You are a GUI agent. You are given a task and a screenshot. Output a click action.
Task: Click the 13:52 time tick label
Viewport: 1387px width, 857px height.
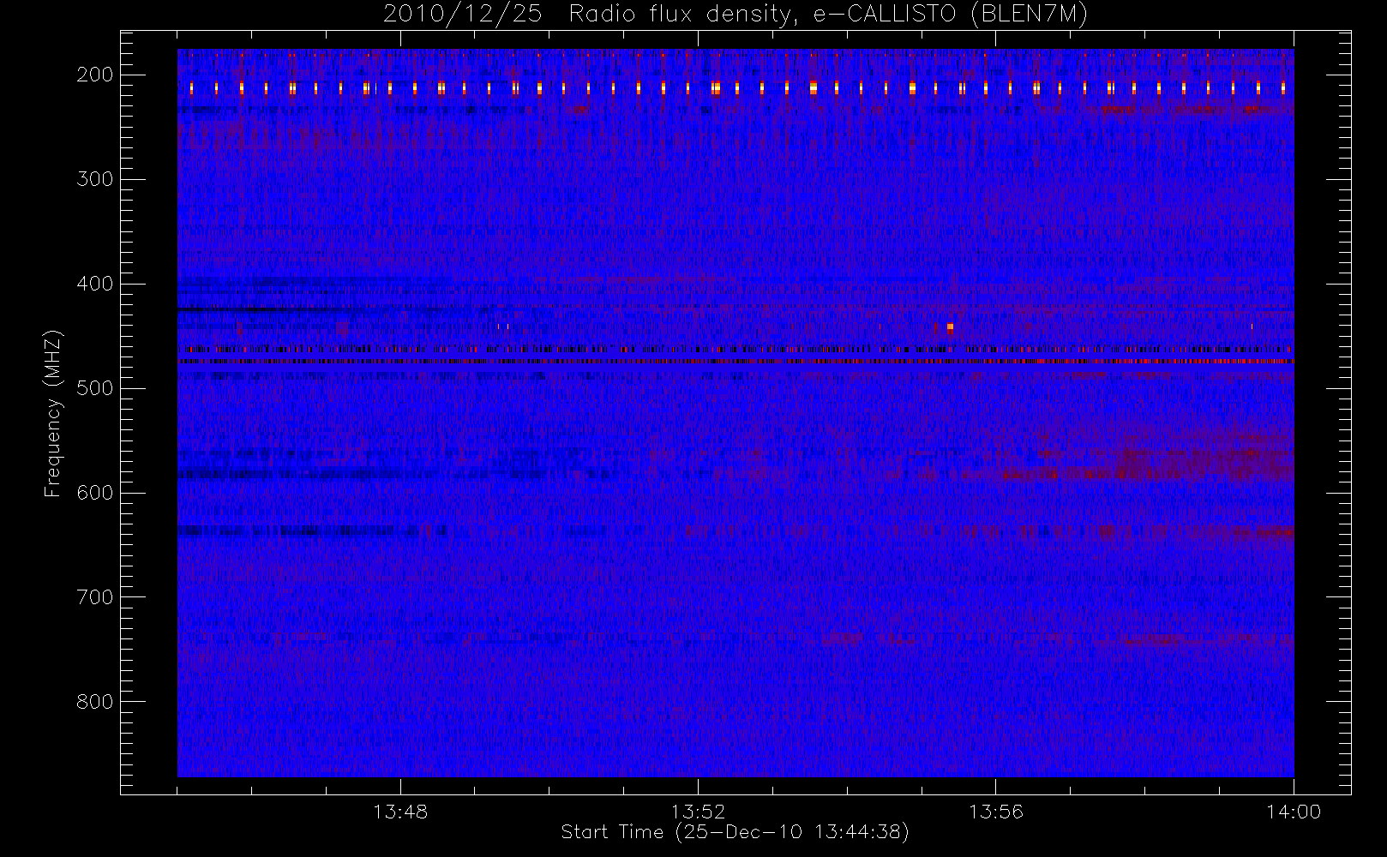pos(698,812)
